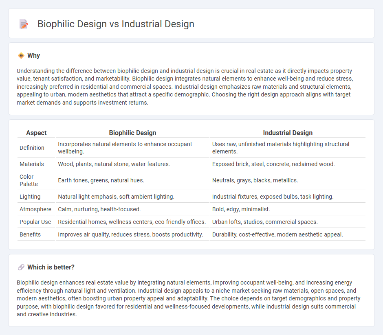This screenshot has height=335, width=383.
Task: Click the document icon next to the page title
Action: [x=24, y=24]
